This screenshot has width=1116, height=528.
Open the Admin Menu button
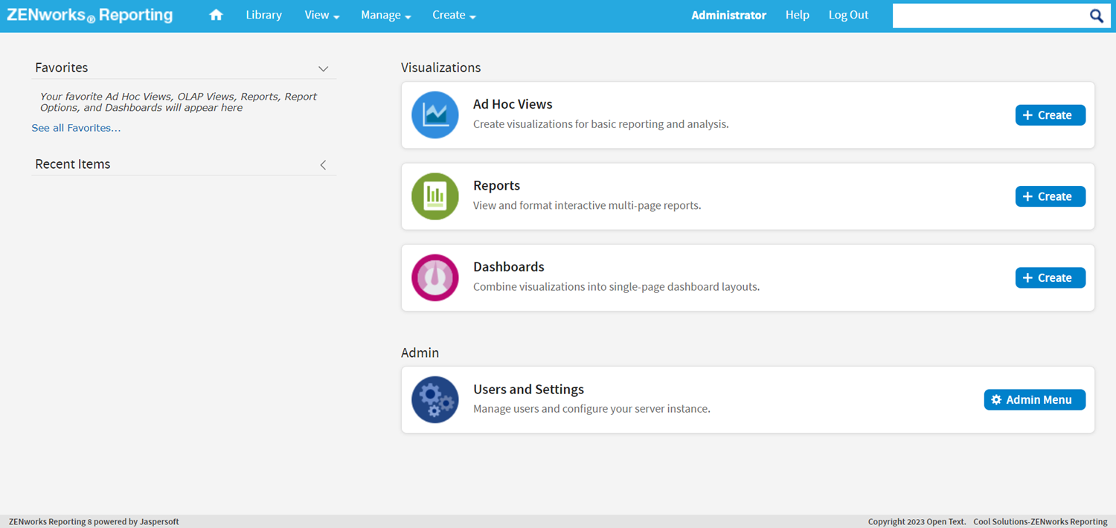[x=1034, y=399]
